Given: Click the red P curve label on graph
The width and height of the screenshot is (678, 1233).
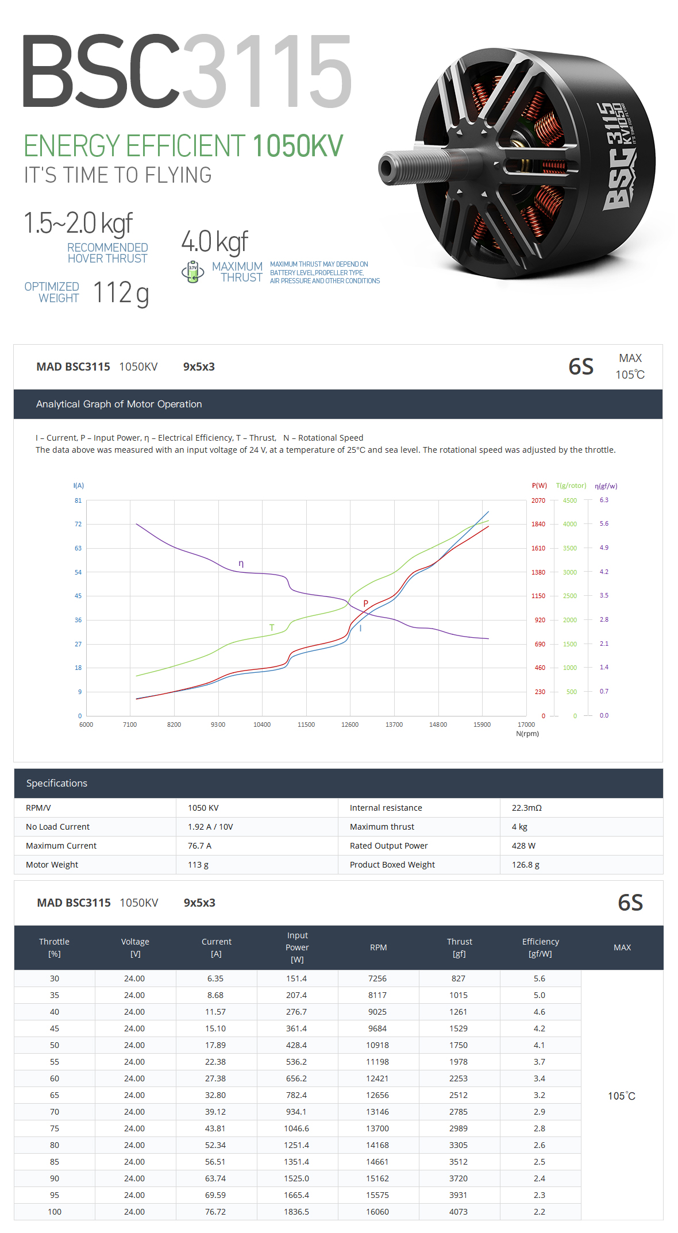Looking at the screenshot, I should pyautogui.click(x=365, y=603).
